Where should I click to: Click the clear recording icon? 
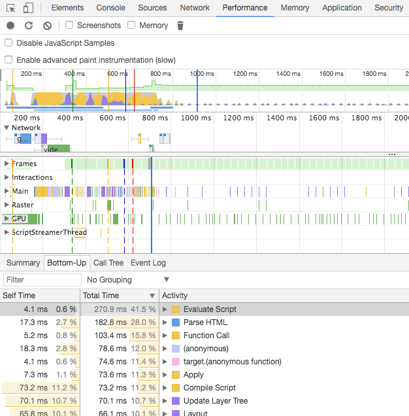point(47,26)
